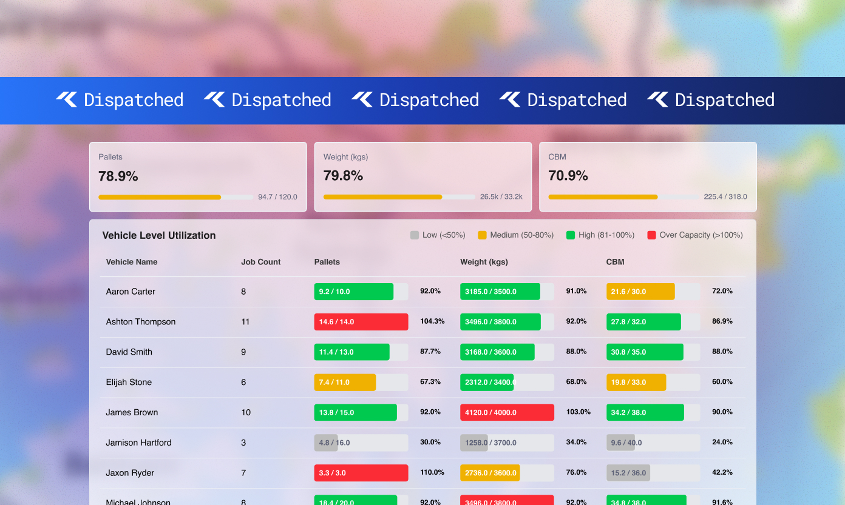Screen dimensions: 845x505
Task: Click Elijah Stone's orange 19.8 / 33.0 CBM bar
Action: [636, 383]
